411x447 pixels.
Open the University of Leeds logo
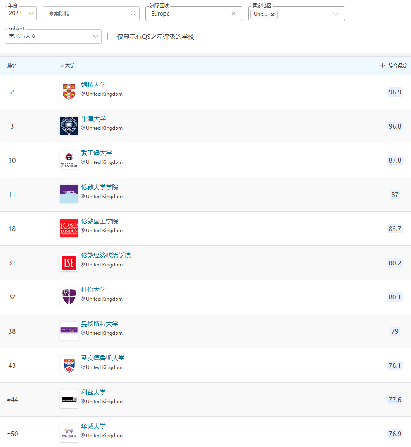tap(69, 399)
